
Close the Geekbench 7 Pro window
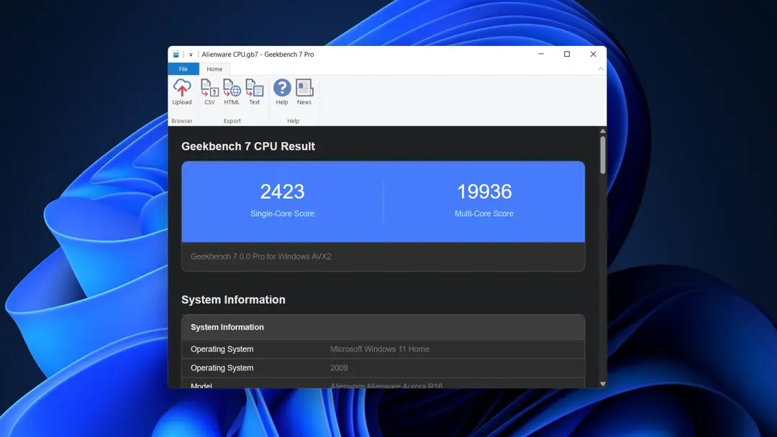coord(593,54)
